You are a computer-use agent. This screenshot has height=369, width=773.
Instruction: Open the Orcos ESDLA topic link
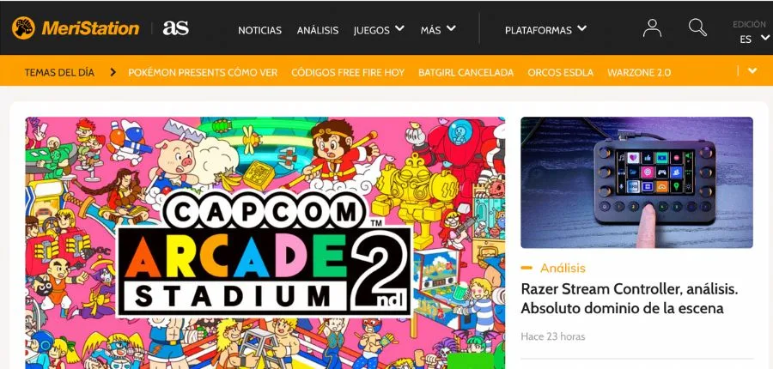coord(561,72)
